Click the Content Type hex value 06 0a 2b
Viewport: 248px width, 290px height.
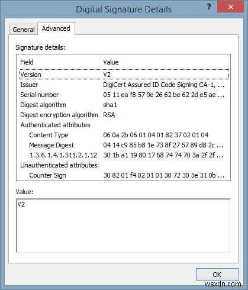(156, 135)
